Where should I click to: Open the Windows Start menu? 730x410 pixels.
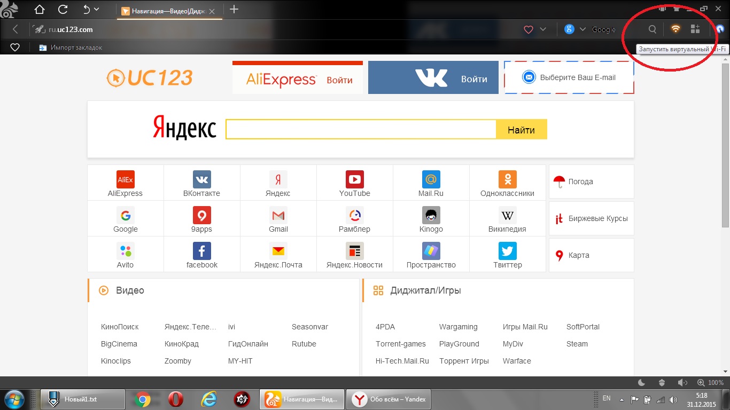14,399
